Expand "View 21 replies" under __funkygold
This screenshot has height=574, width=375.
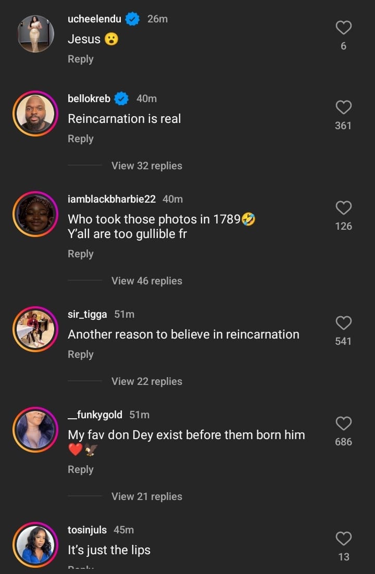146,496
